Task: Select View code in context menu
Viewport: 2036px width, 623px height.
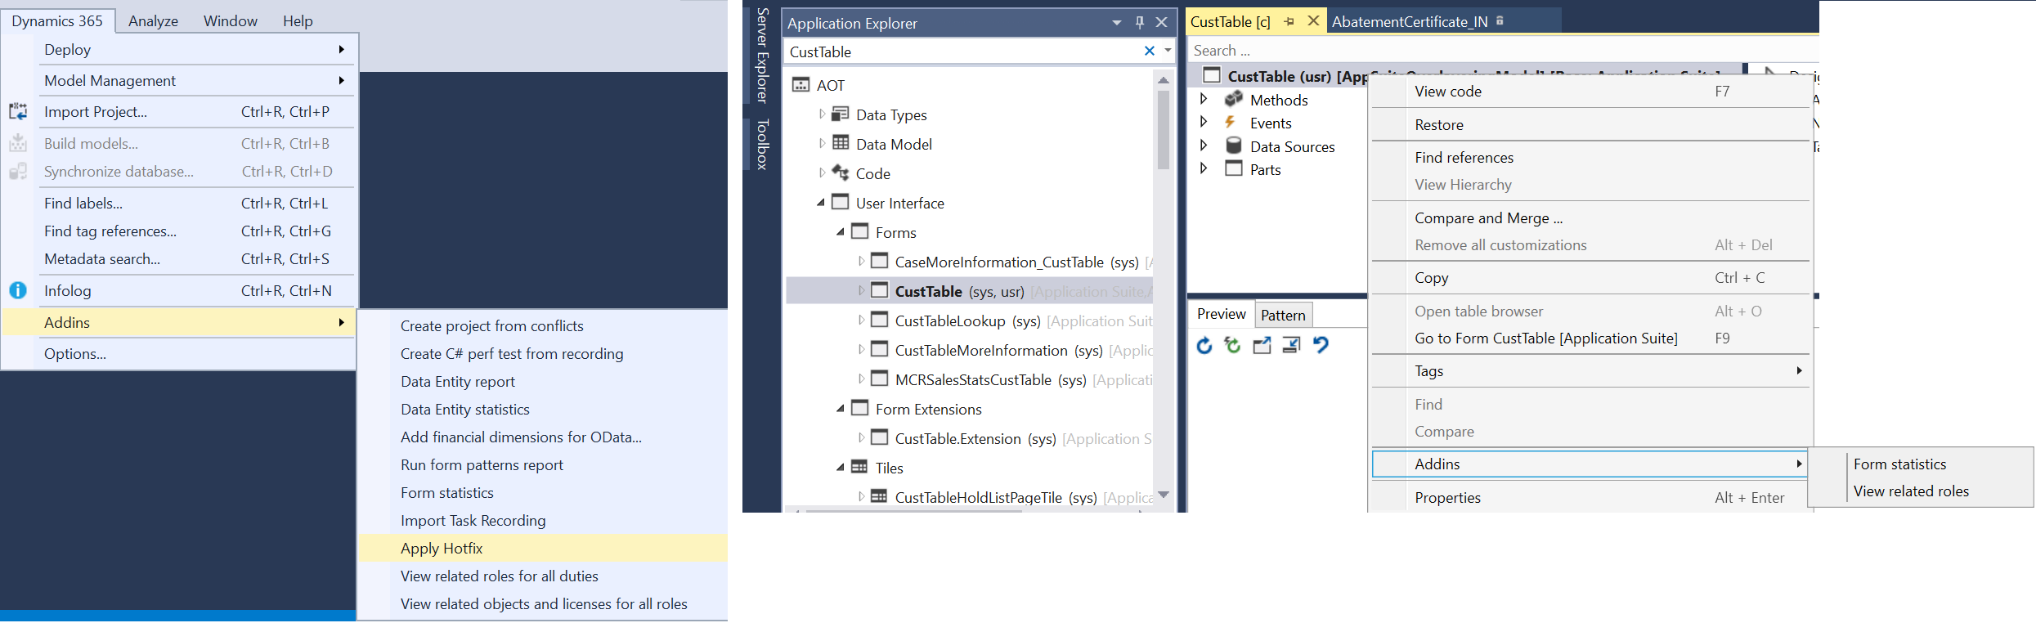Action: [x=1590, y=92]
